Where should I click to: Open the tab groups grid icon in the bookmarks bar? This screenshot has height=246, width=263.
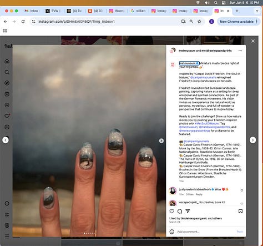5,31
